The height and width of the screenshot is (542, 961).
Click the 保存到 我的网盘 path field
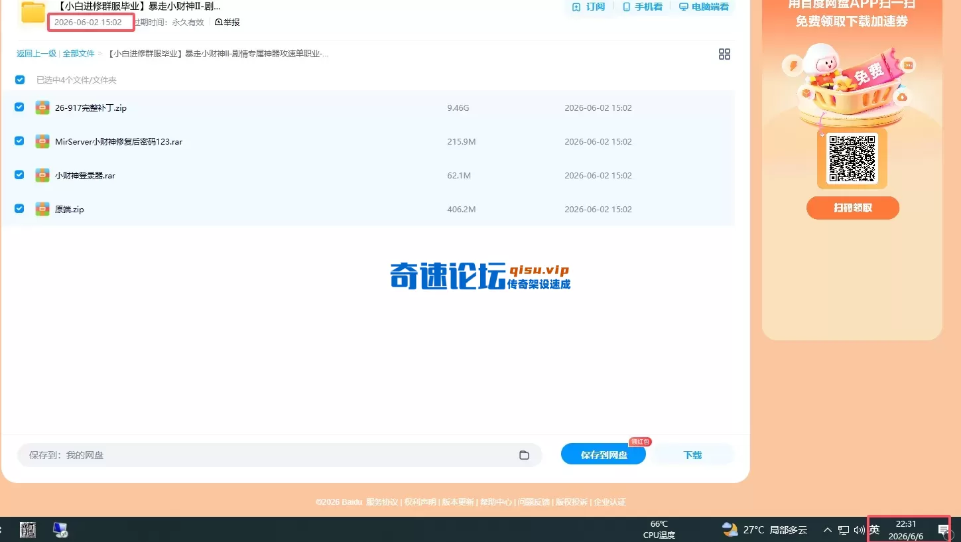tap(280, 455)
